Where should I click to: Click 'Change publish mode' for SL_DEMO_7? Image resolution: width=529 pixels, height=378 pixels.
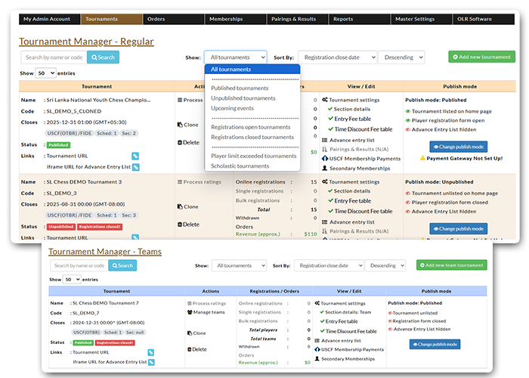pyautogui.click(x=435, y=344)
